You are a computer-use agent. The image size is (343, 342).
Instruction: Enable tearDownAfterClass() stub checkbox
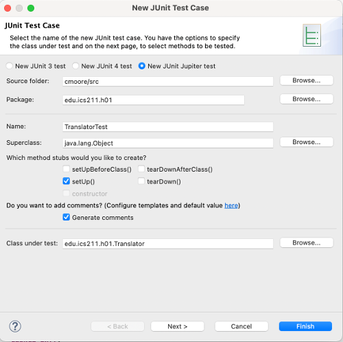[x=141, y=169]
